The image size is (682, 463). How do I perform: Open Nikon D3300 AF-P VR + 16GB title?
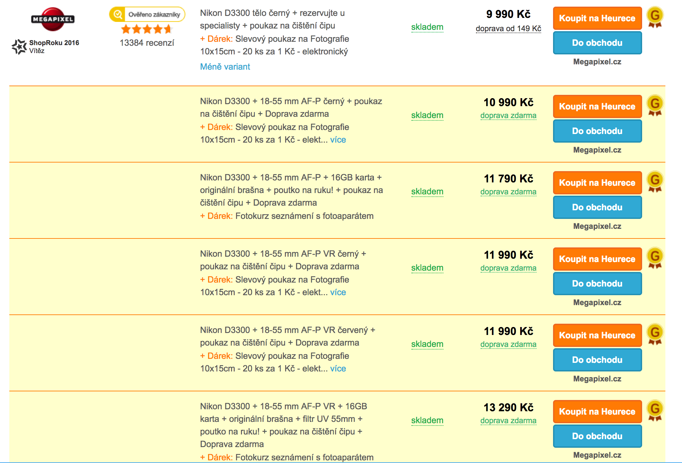pyautogui.click(x=284, y=425)
